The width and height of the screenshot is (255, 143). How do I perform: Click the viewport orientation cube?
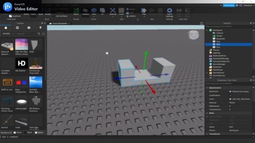(x=194, y=35)
